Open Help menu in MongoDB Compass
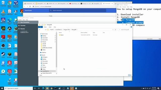This screenshot has width=161, height=90. 27,20
